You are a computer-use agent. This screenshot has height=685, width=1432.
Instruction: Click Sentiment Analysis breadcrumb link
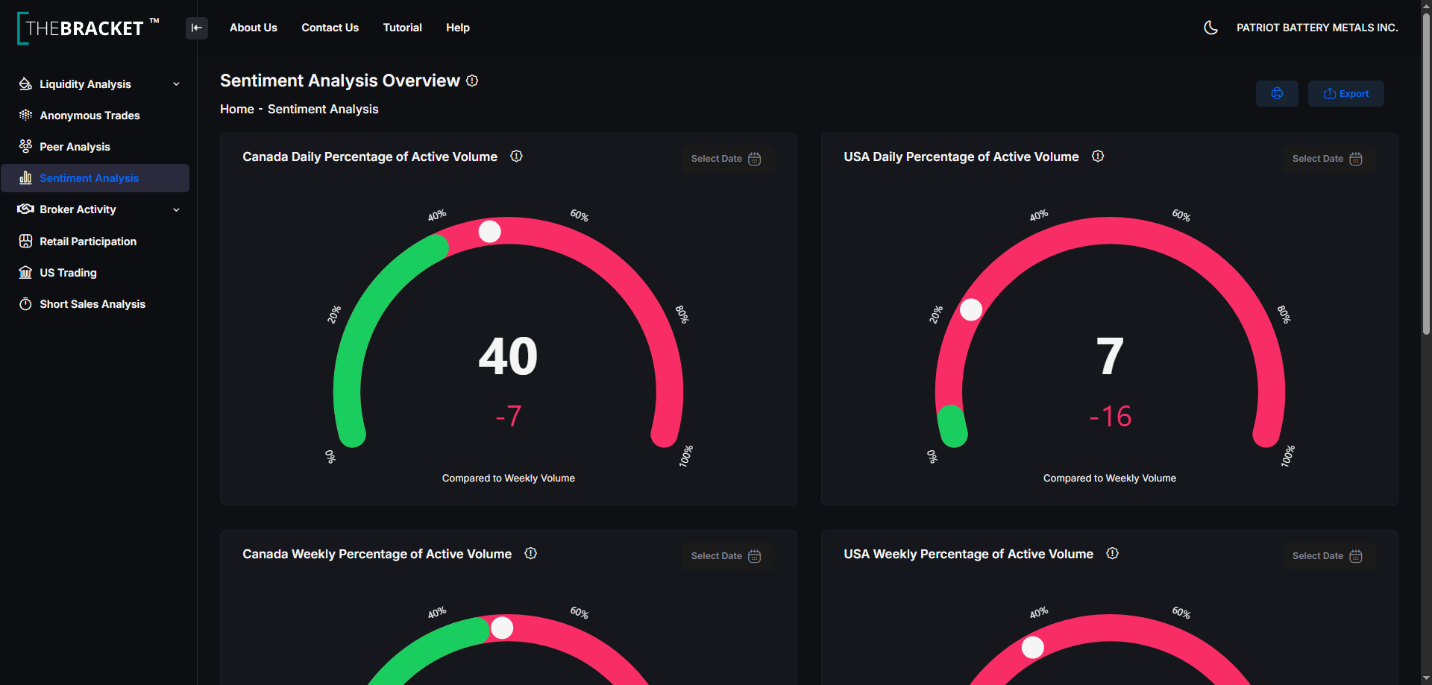(x=323, y=109)
